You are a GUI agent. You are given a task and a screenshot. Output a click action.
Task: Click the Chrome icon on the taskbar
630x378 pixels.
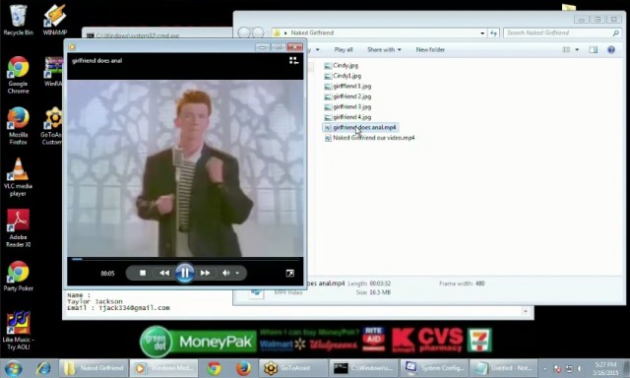coord(214,368)
